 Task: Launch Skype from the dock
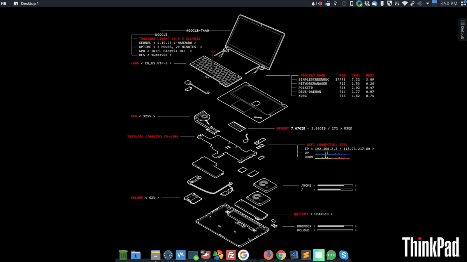click(344, 255)
